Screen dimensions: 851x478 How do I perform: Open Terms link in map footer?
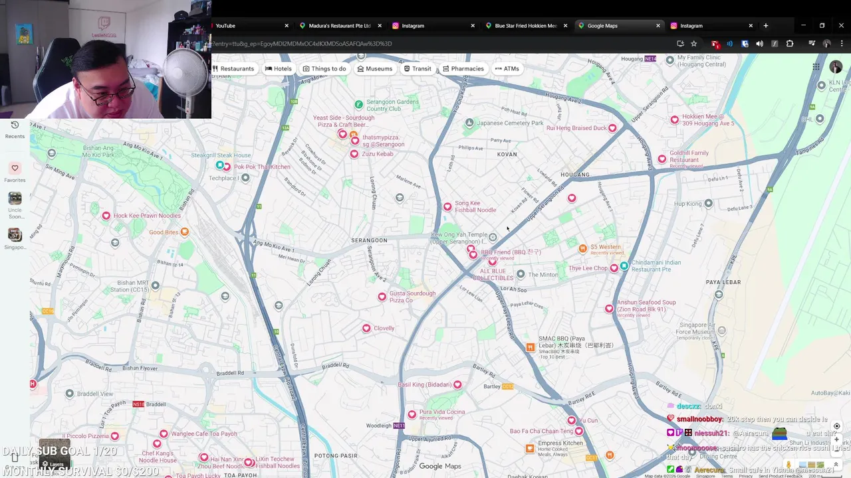(x=729, y=475)
